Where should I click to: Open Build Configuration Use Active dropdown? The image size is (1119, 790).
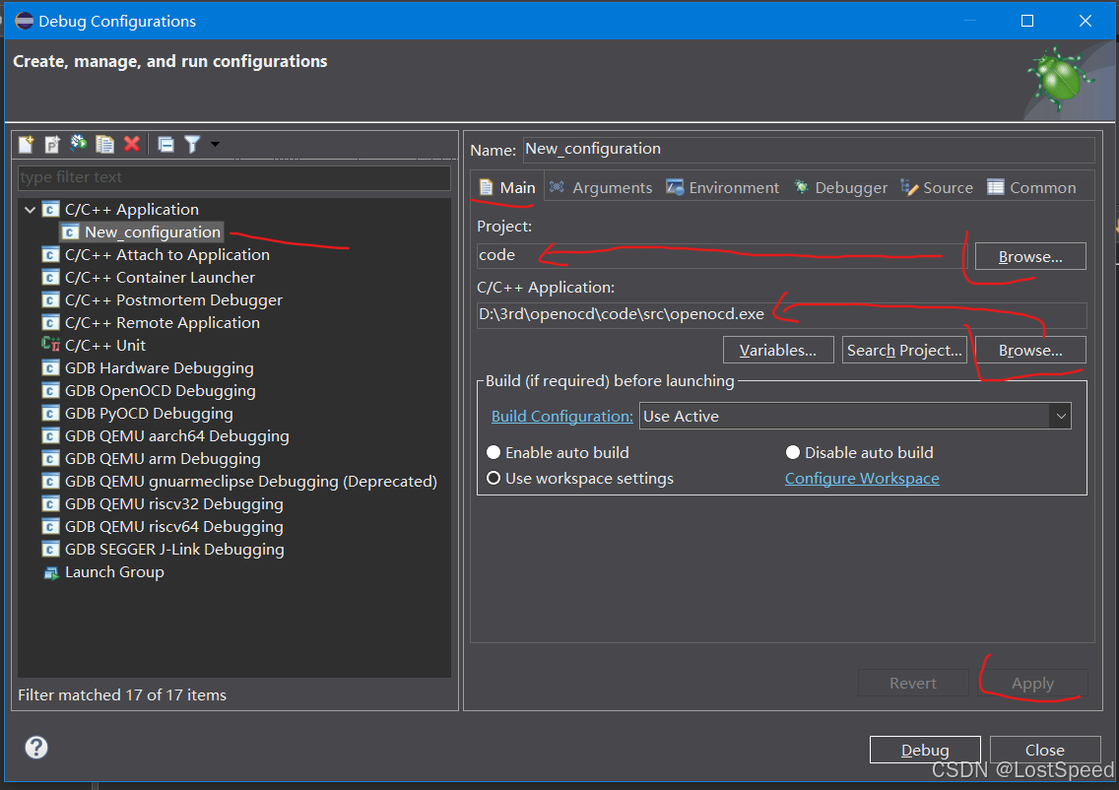[x=856, y=416]
